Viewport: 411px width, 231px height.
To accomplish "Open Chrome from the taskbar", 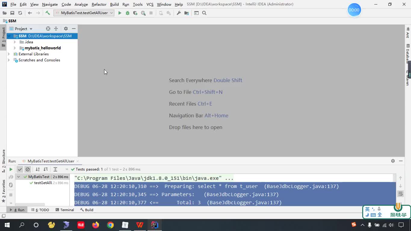I will (110, 225).
